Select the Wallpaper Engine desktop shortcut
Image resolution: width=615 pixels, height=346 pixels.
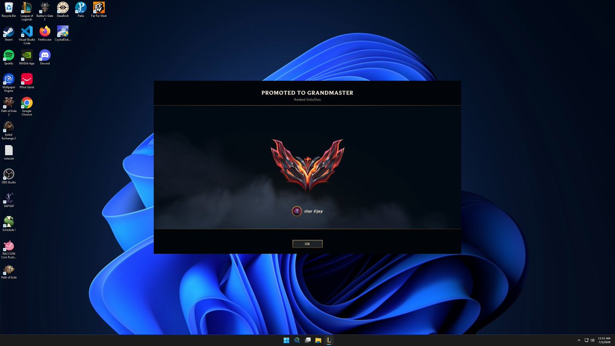pyautogui.click(x=9, y=83)
